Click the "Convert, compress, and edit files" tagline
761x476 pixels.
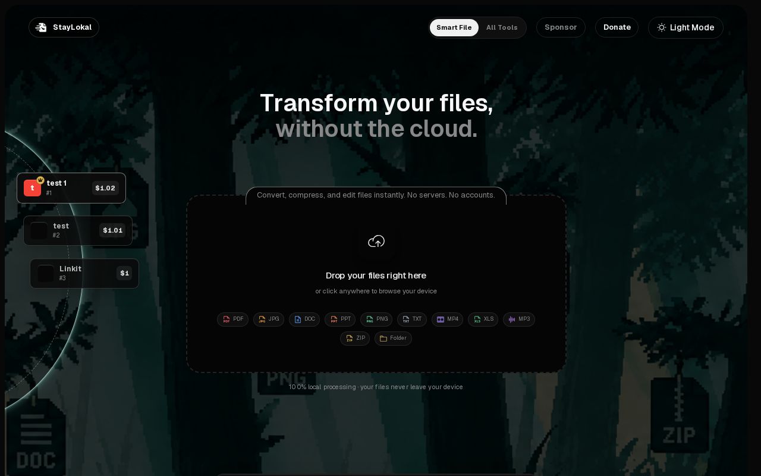coord(376,195)
